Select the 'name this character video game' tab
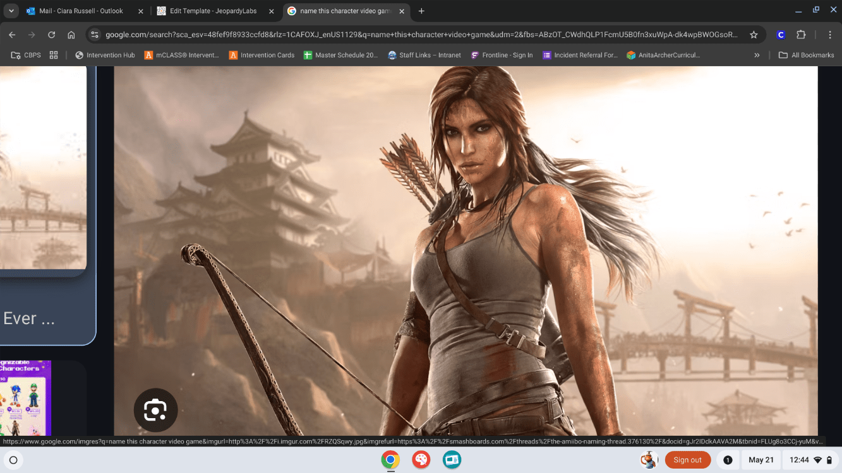 [346, 11]
